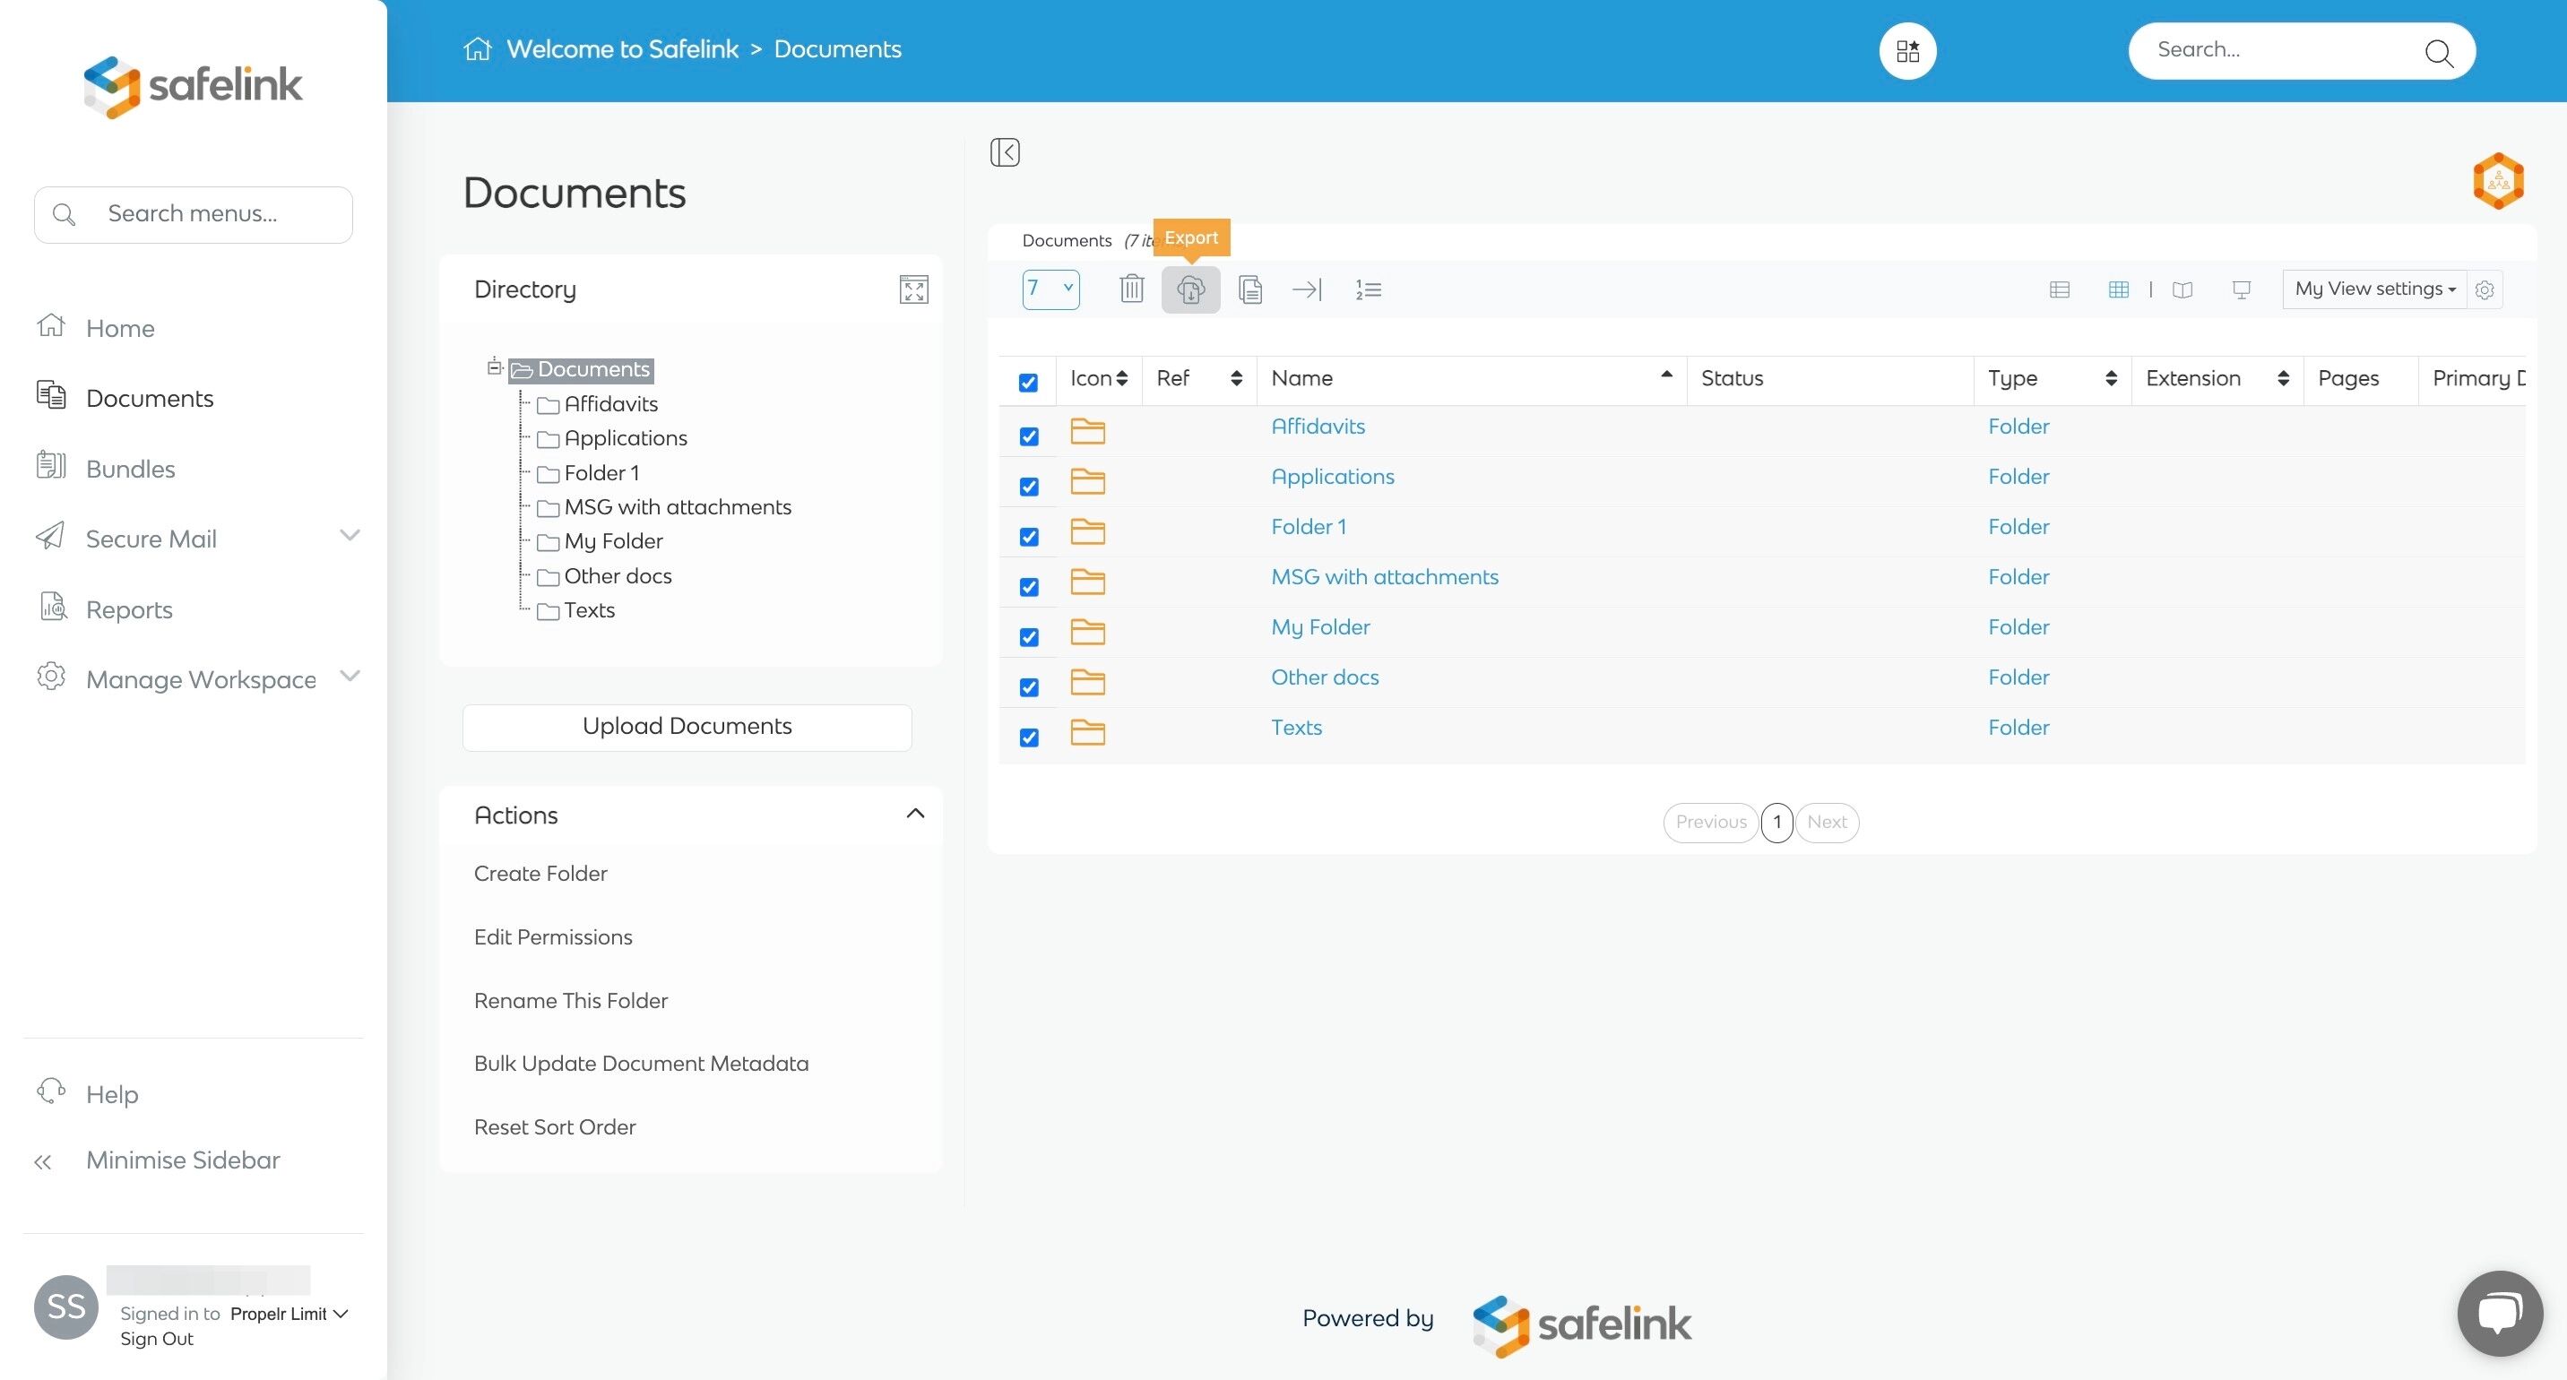Open Bundles in the sidebar
This screenshot has height=1380, width=2567.
pyautogui.click(x=131, y=469)
